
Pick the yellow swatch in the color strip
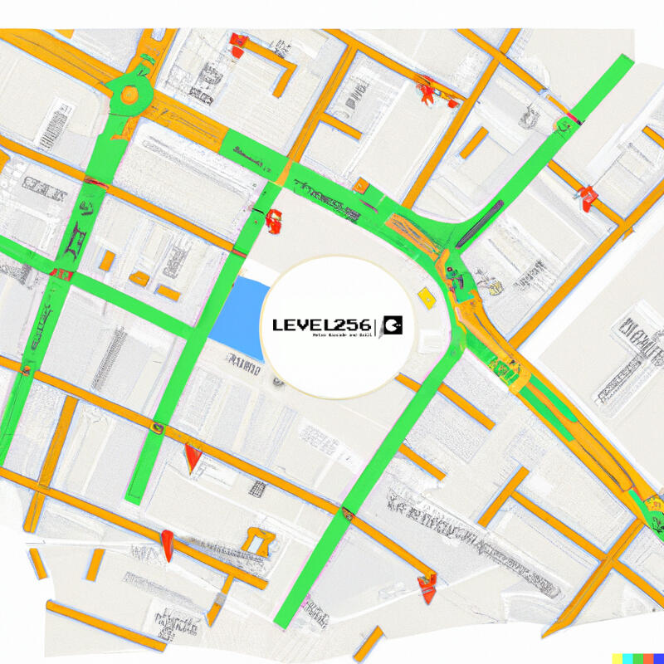[617, 659]
